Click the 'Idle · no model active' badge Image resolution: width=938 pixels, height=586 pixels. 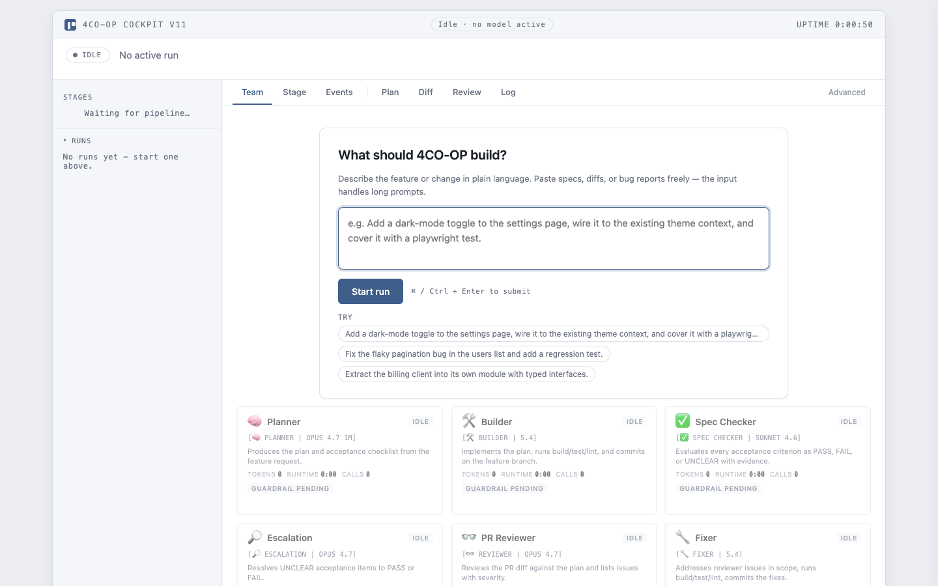[492, 25]
